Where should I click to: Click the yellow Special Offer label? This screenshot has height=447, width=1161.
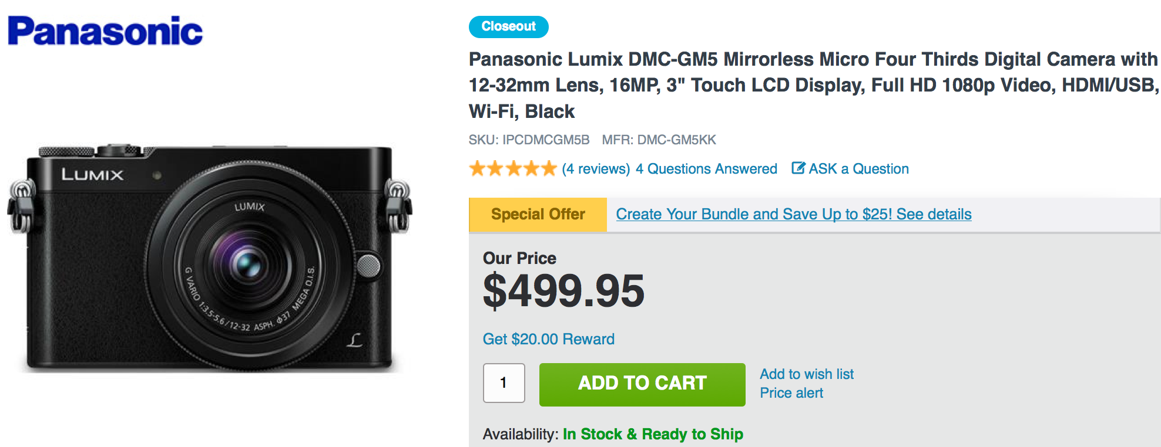click(x=538, y=214)
